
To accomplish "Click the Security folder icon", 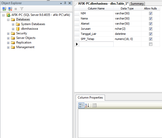I will point(13,33).
